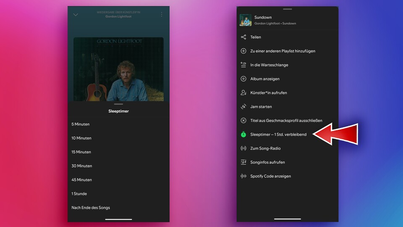The image size is (403, 227).
Task: Click the queue icon beside In die Warteschlange
Action: coord(243,65)
